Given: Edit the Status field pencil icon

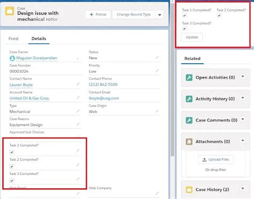Looking at the screenshot, I should tap(157, 57).
